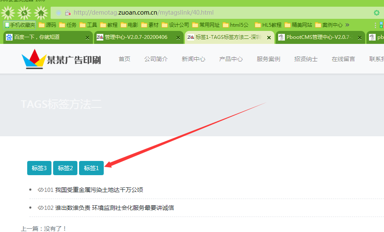The image size is (384, 232).
Task: Switch to the PbootCMS管理中心 tab
Action: [318, 37]
